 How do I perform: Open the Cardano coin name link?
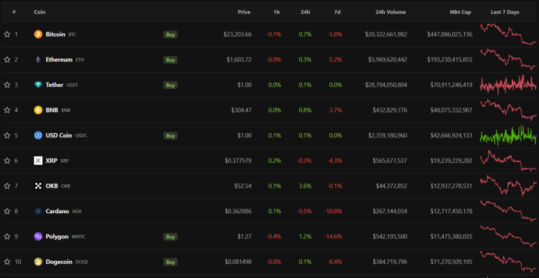coord(57,211)
